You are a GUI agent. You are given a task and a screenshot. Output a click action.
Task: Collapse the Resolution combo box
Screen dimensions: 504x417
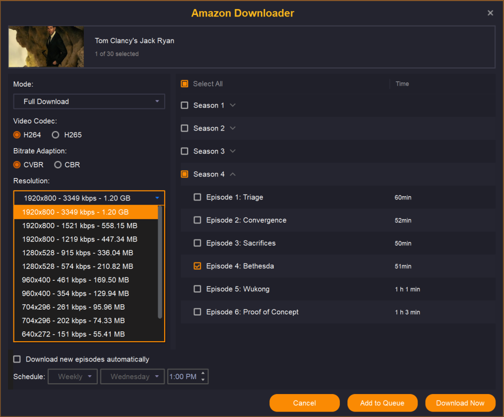click(x=89, y=198)
